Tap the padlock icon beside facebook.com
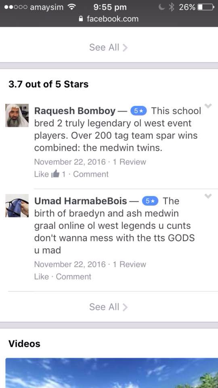 (81, 19)
